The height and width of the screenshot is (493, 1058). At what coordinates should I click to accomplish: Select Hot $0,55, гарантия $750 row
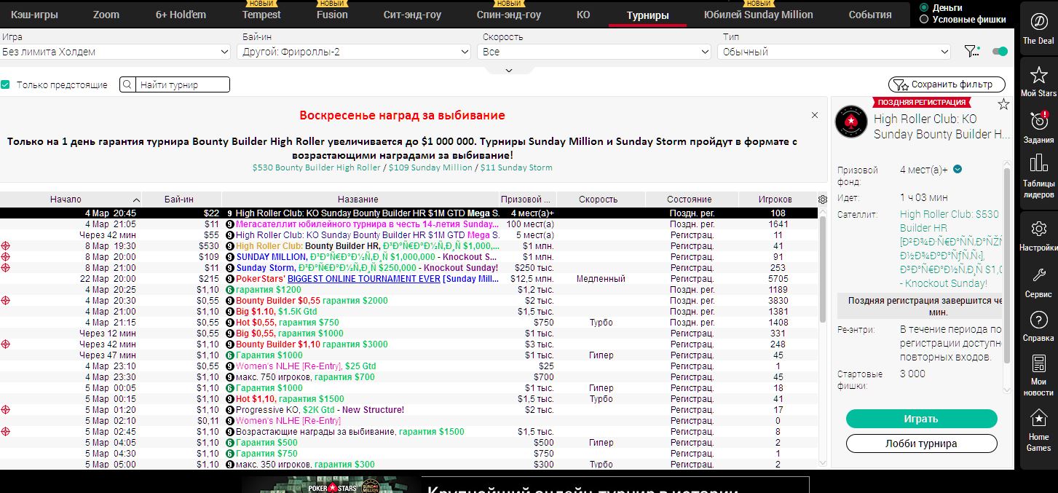(409, 323)
